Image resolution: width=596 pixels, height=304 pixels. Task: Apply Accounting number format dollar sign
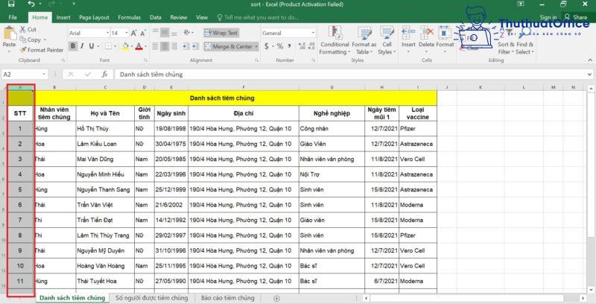267,46
